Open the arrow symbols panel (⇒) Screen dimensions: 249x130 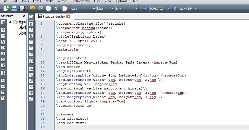(x=3, y=36)
